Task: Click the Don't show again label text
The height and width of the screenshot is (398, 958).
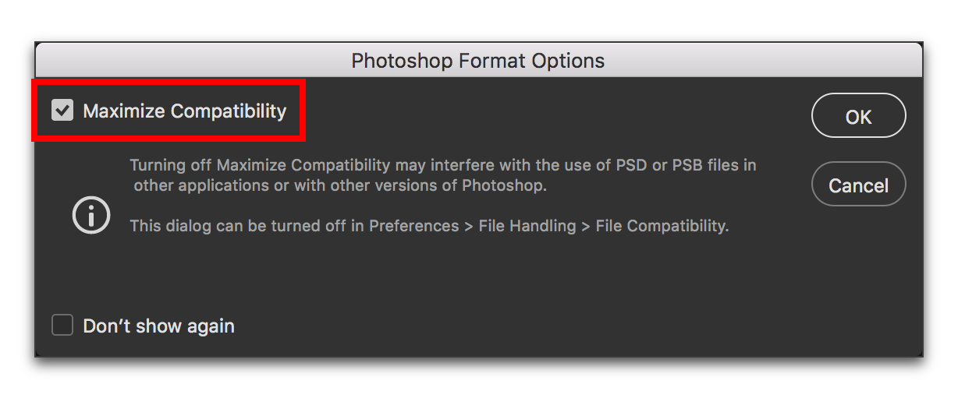Action: [158, 326]
